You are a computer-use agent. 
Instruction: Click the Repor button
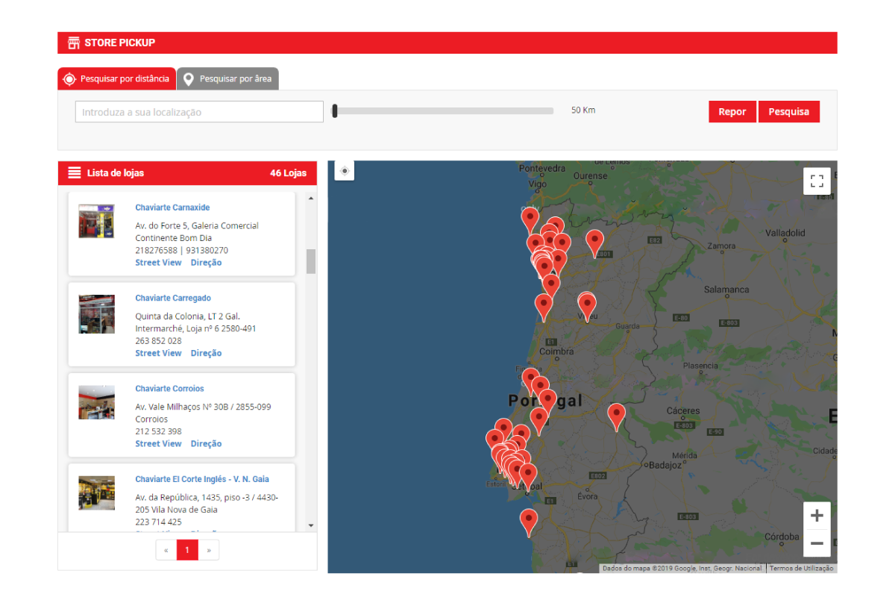[x=732, y=112]
